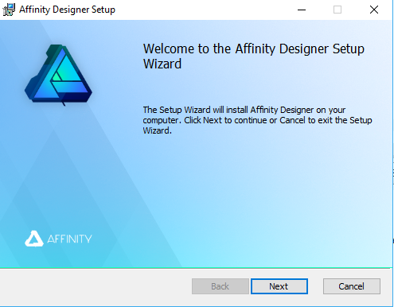Click the installer icon in title bar
The image size is (394, 307).
tap(9, 10)
